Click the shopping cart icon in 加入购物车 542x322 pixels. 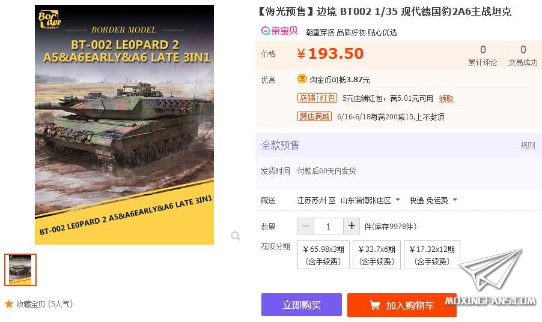pyautogui.click(x=375, y=305)
